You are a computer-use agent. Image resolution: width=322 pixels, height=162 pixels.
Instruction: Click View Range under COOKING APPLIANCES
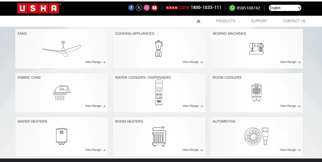coord(192,62)
